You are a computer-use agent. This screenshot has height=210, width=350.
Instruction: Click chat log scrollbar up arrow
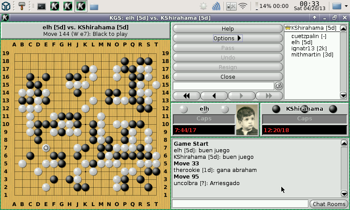click(344, 143)
